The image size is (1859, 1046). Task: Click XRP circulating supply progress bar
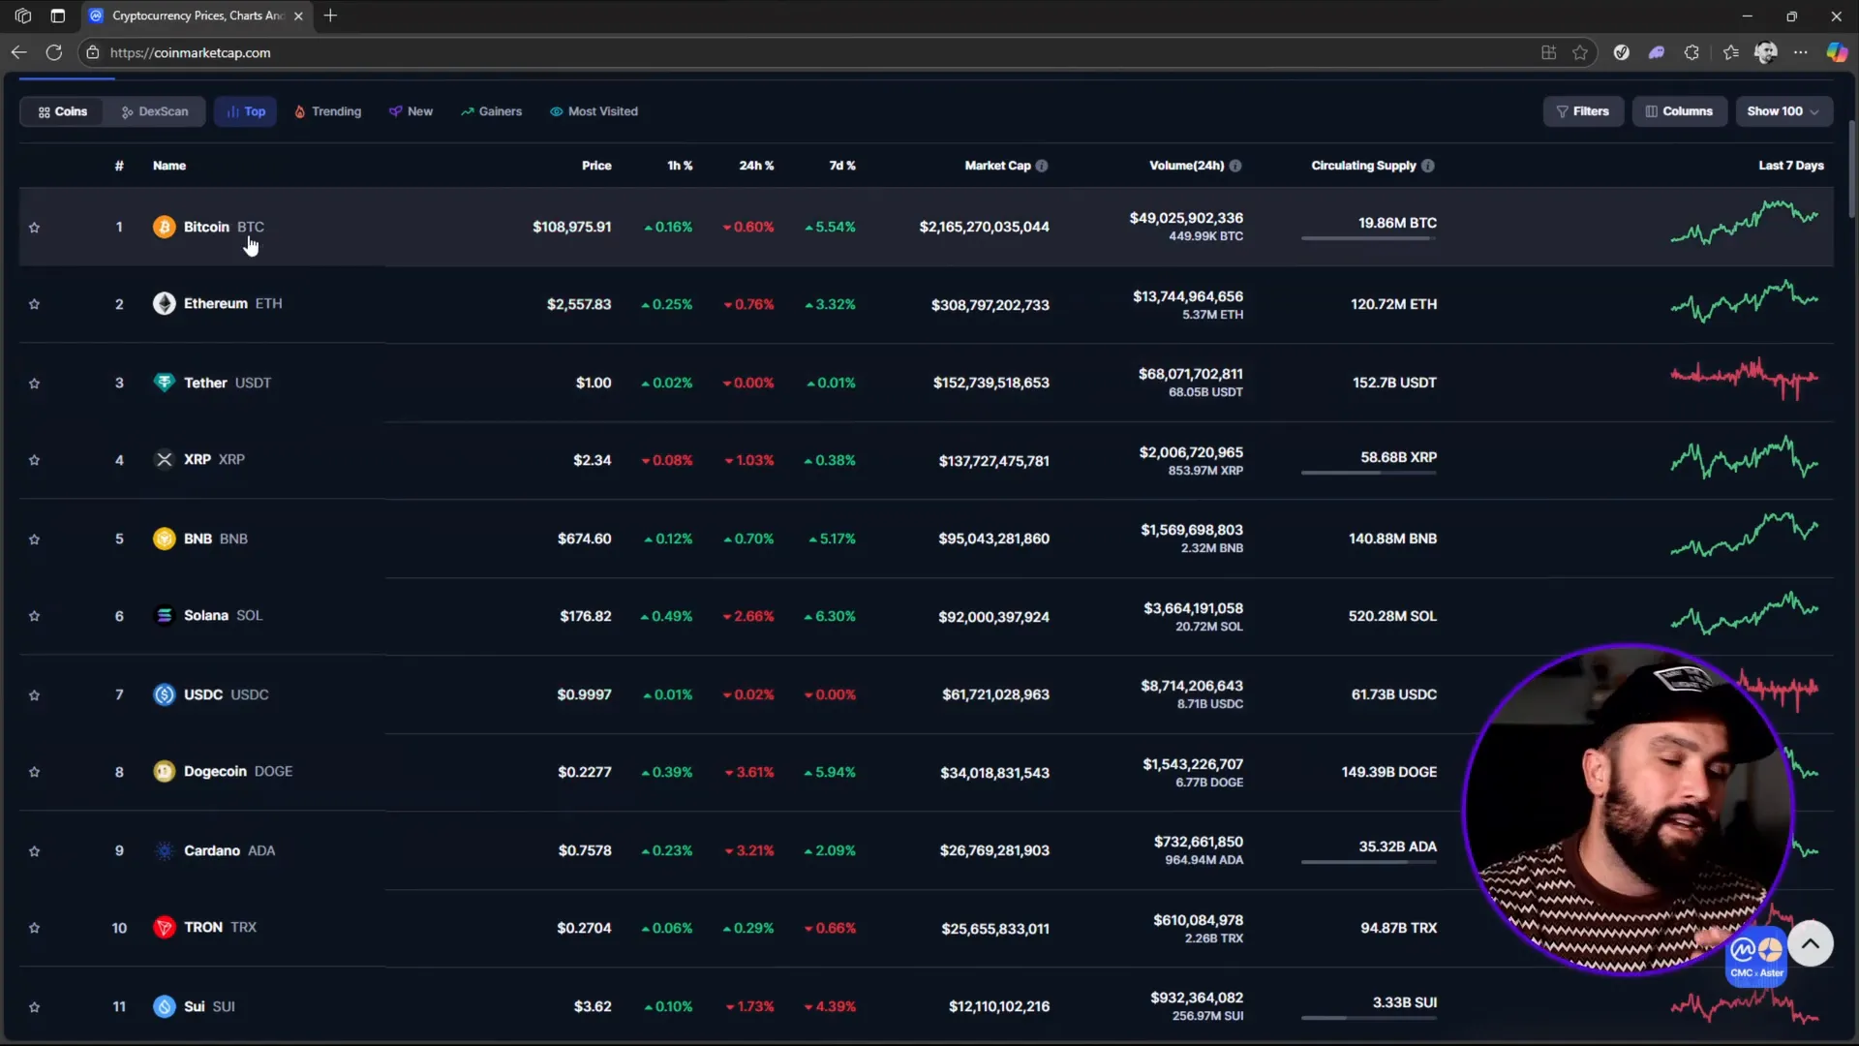pos(1369,473)
